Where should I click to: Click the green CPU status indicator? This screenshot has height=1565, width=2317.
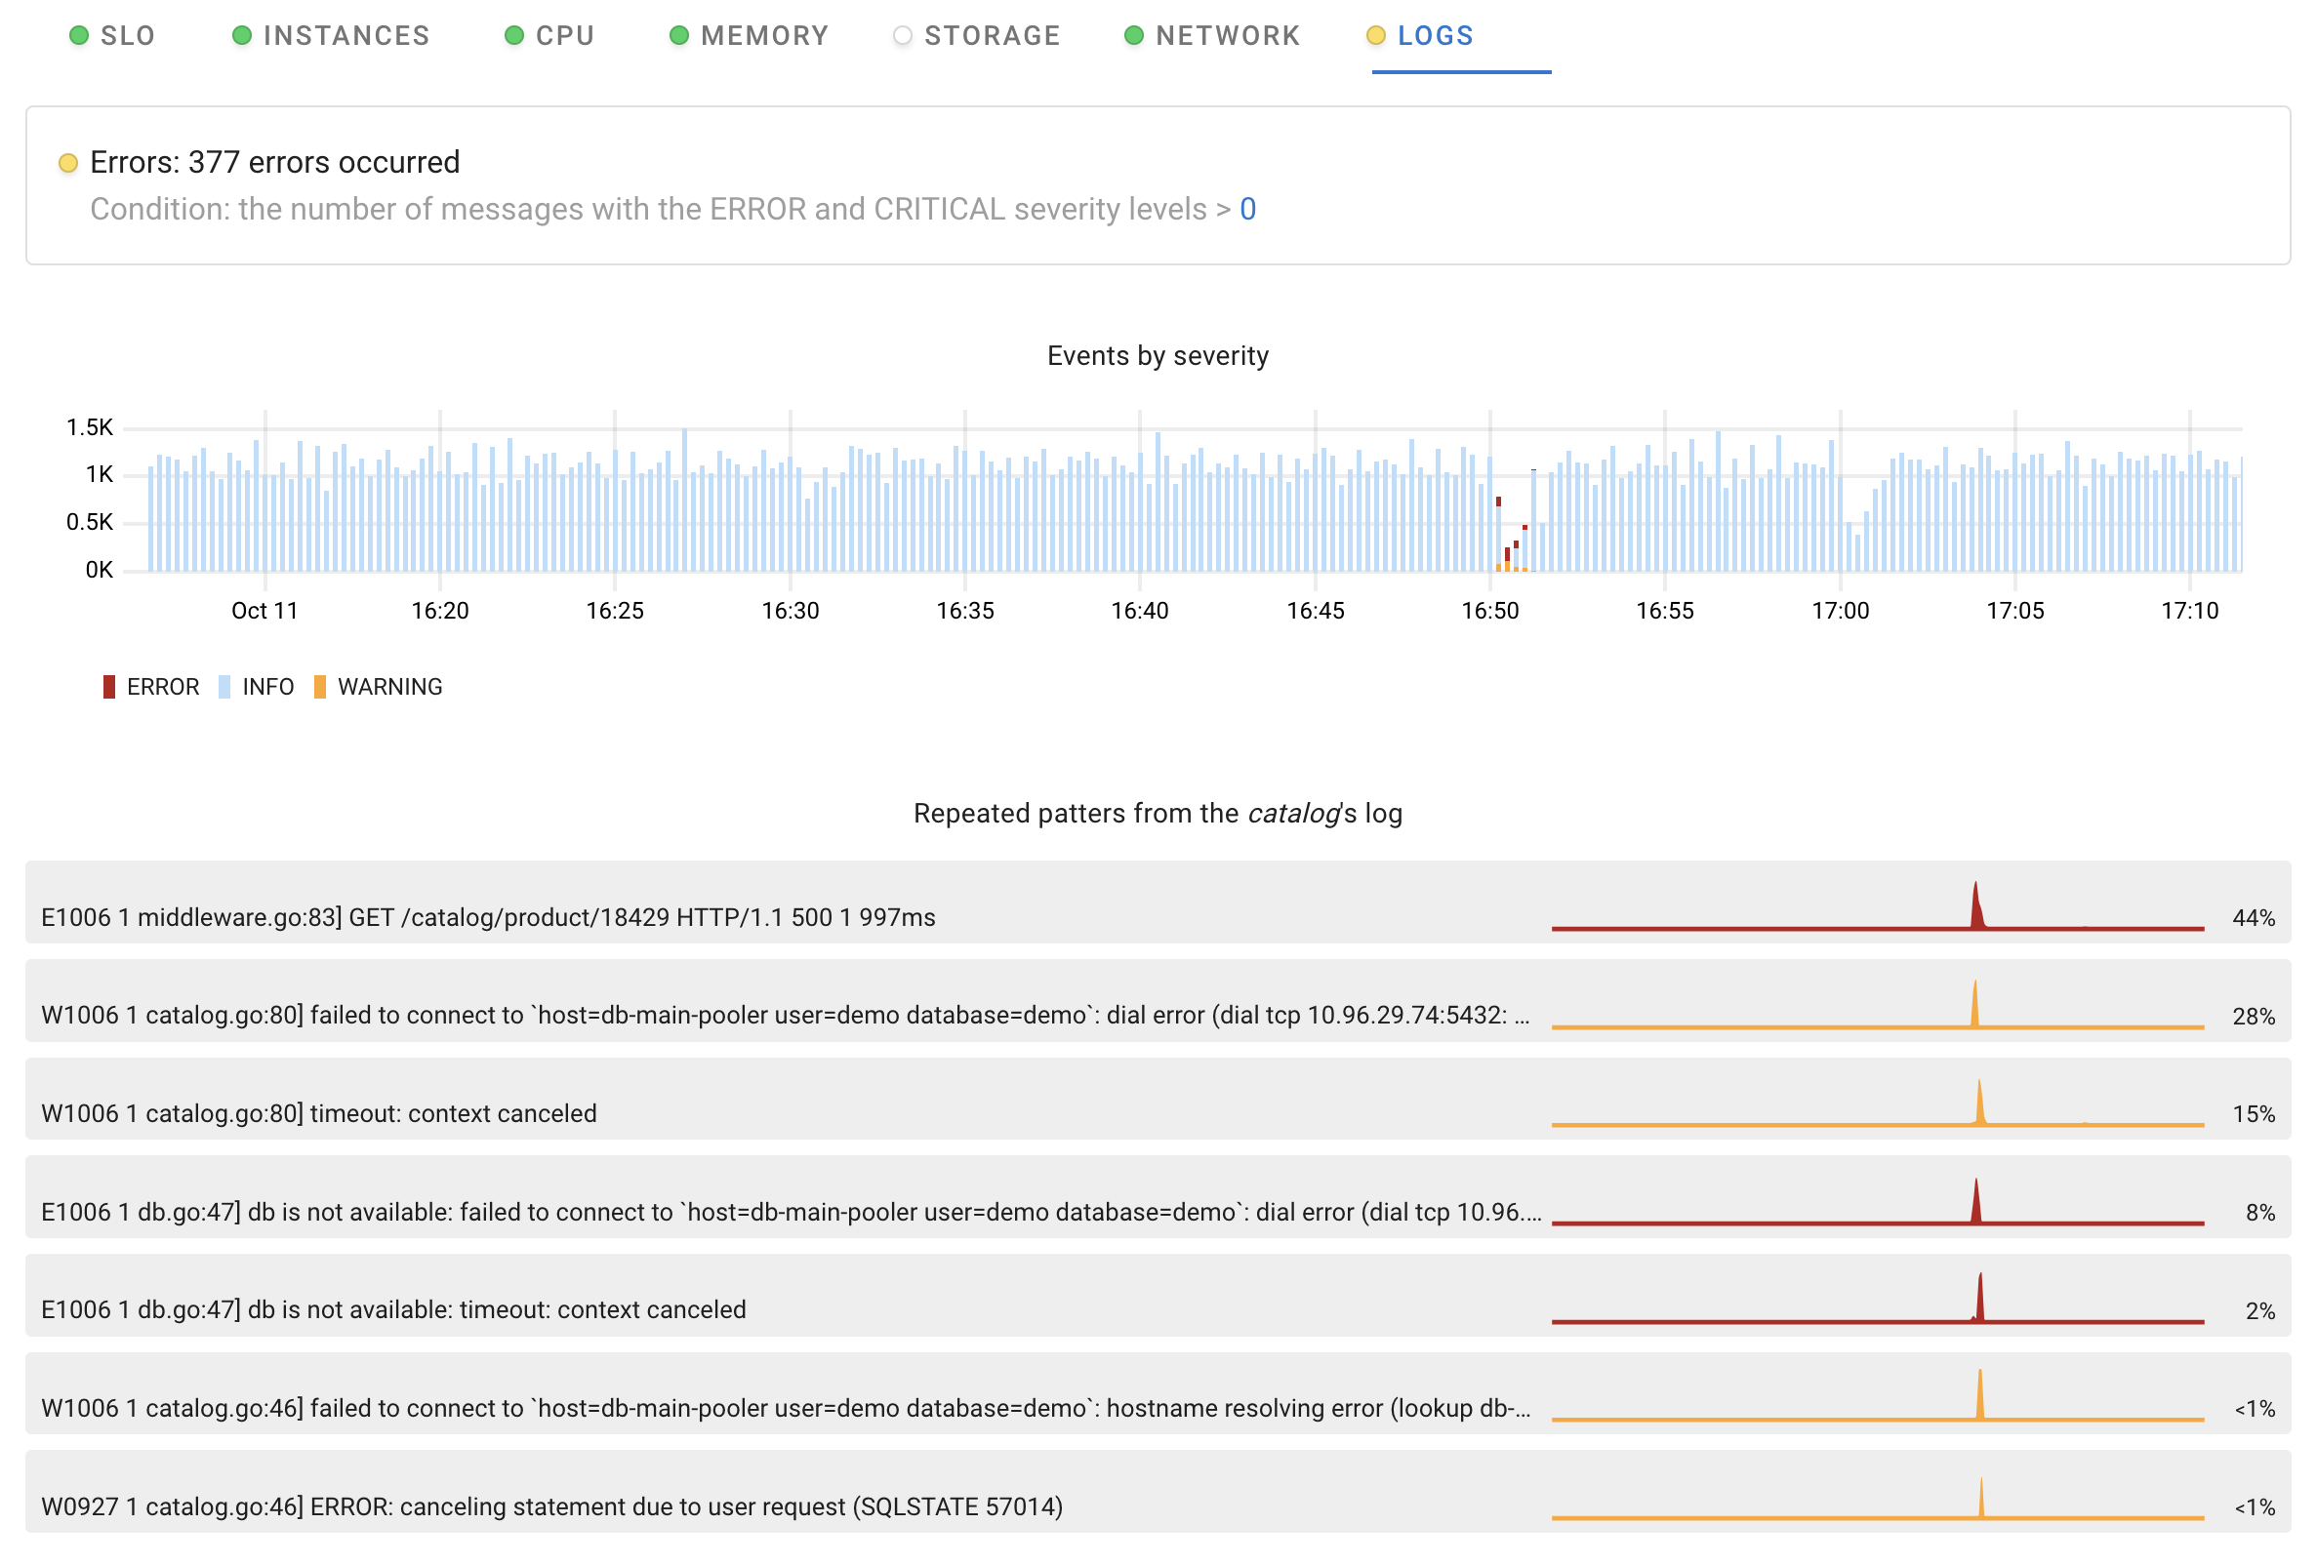coord(513,36)
